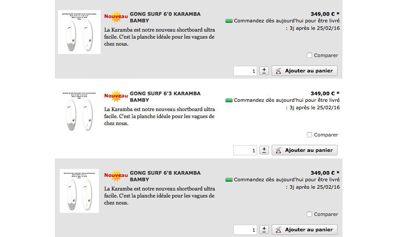This screenshot has height=237, width=400.
Task: Open the GONG SURF 6'0 KARAMBA BAMBY title
Action: click(165, 17)
